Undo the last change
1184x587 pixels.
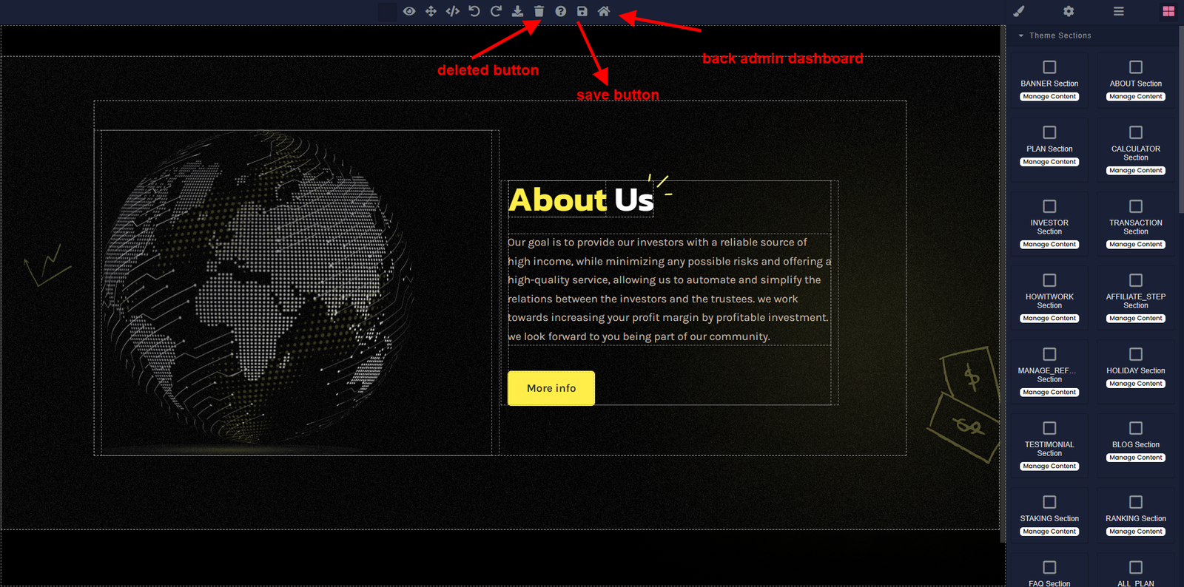coord(474,11)
